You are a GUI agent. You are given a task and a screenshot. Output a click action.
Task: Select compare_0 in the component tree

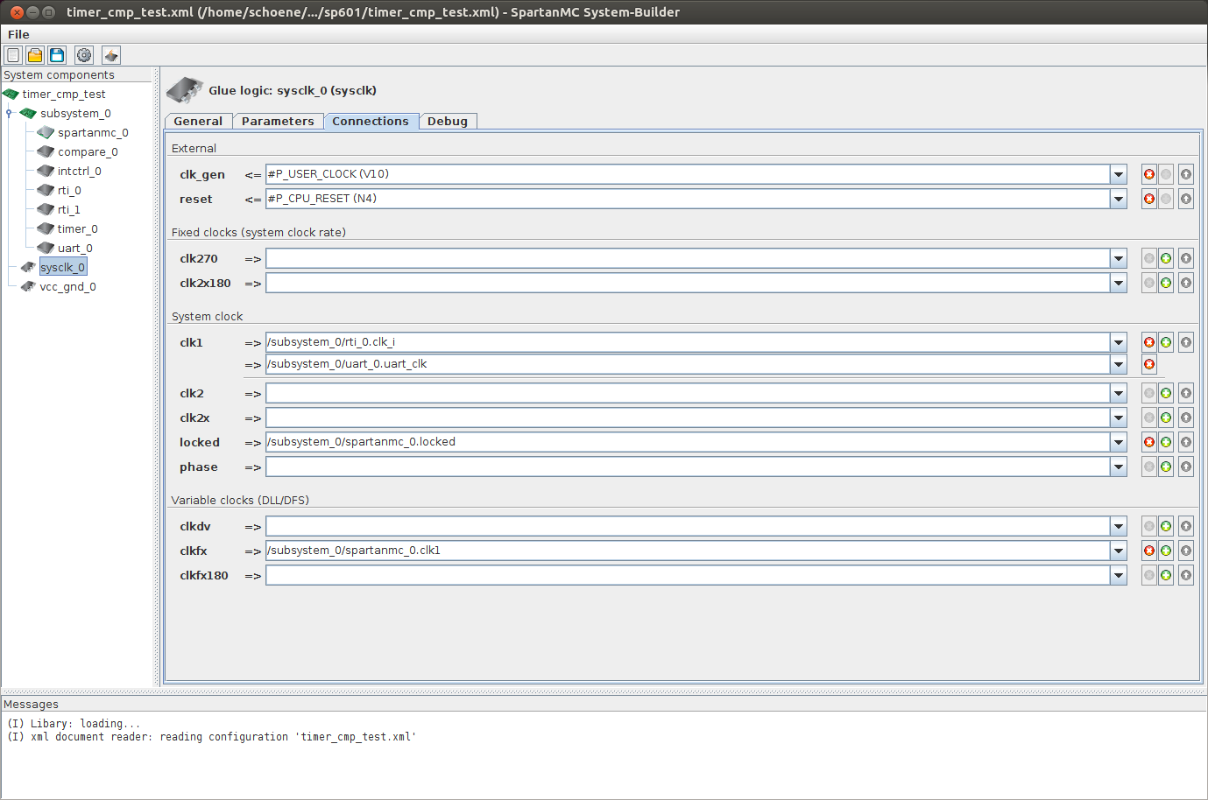point(88,151)
